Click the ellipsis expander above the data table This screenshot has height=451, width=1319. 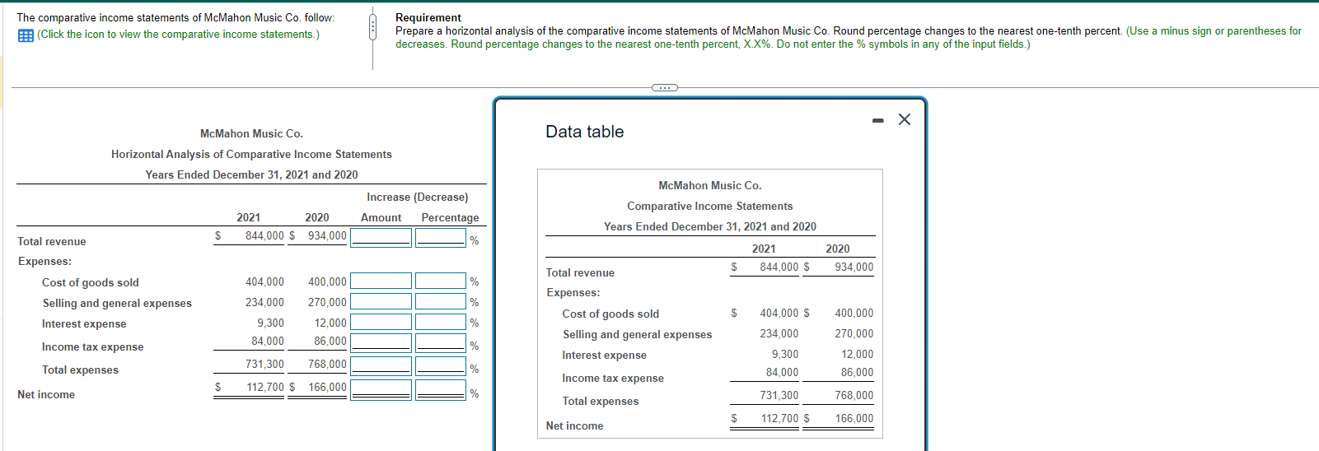[664, 87]
